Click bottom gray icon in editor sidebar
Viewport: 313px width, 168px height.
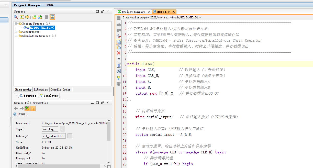click(119, 84)
